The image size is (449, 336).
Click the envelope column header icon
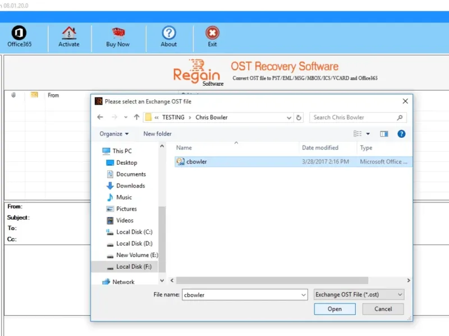tap(34, 95)
